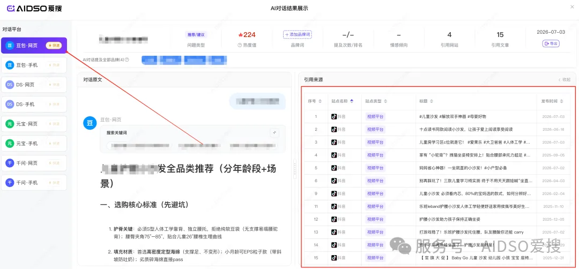Open the title 十点读书同款阅读小沙发
Image resolution: width=579 pixels, height=269 pixels.
(466, 130)
